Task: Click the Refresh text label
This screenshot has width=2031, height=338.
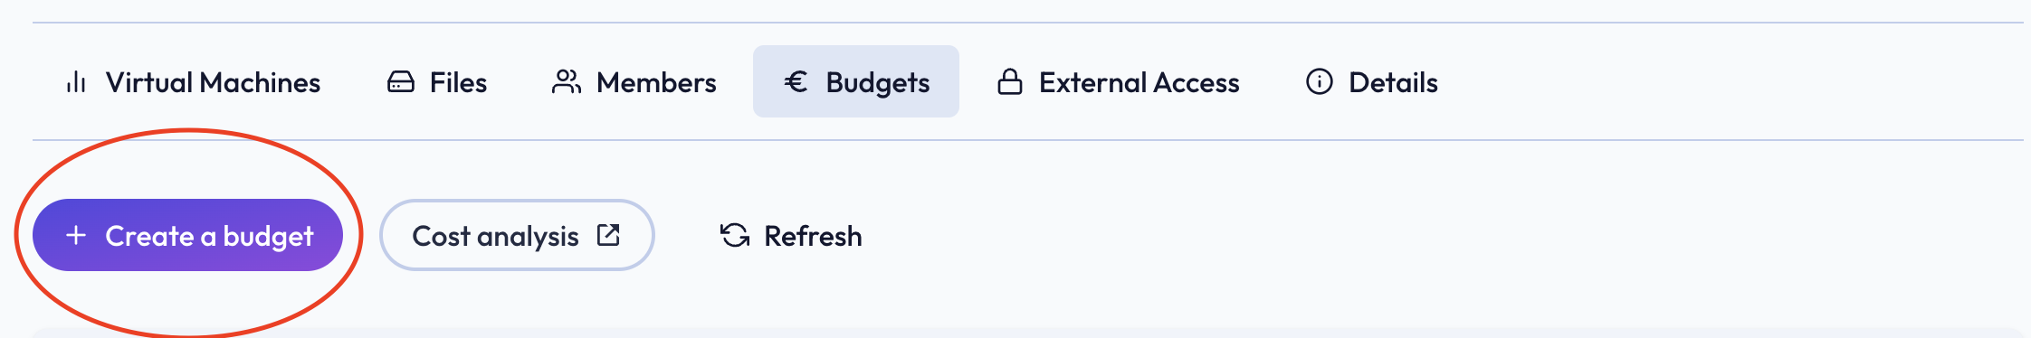Action: tap(813, 236)
